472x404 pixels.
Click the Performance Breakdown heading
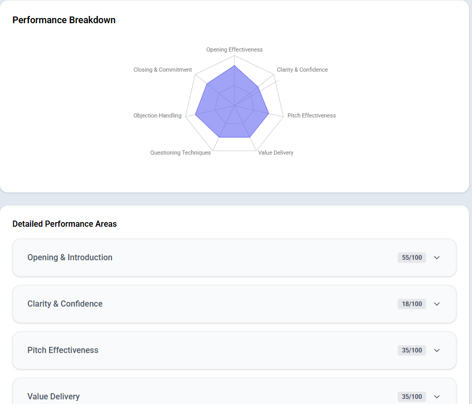[x=64, y=20]
